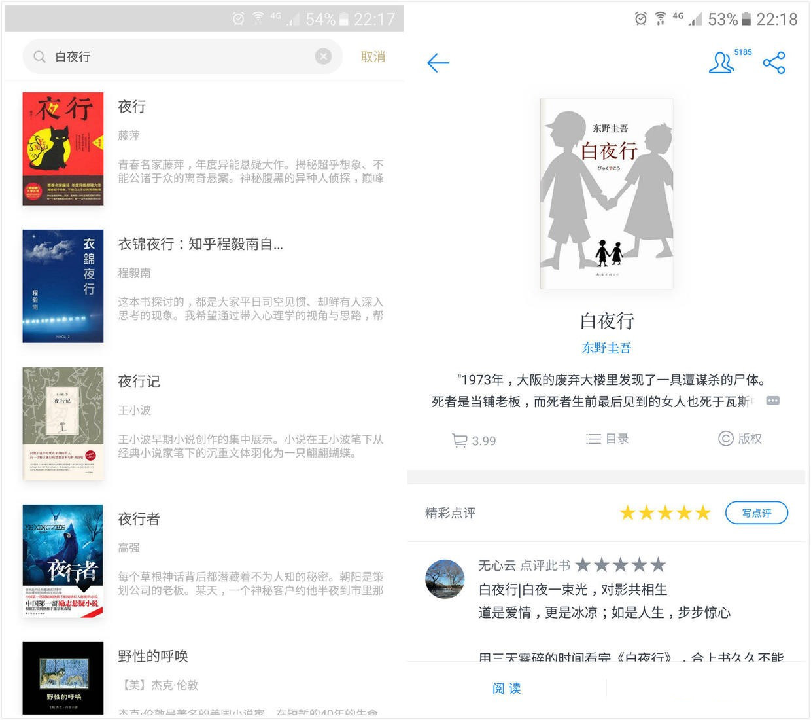Screen dimensions: 811x720
Task: Open the 夜行记 book cover thumbnail
Action: [x=63, y=423]
